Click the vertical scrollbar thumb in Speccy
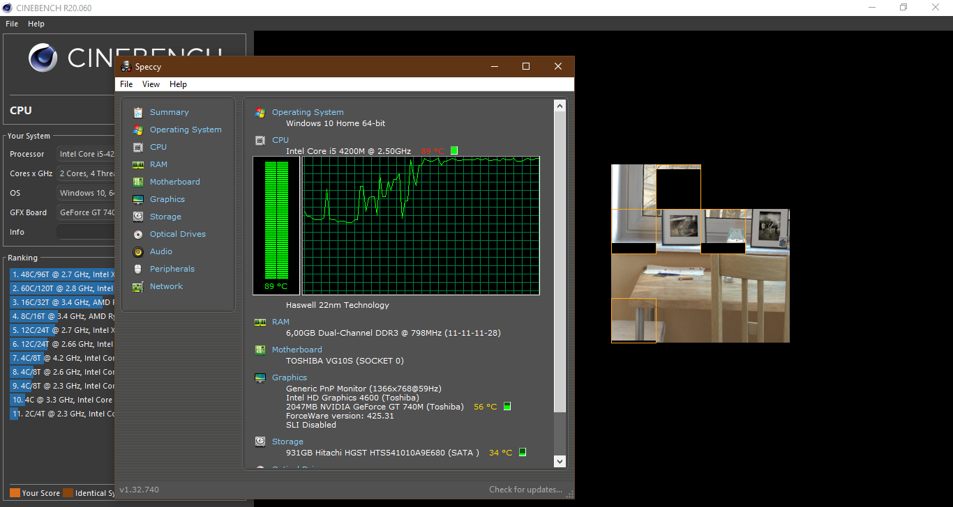 point(560,261)
